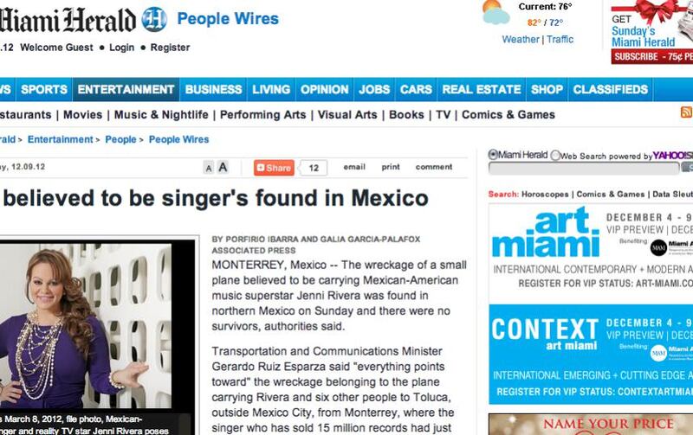Click the Miami Herald globe logo icon

(154, 20)
